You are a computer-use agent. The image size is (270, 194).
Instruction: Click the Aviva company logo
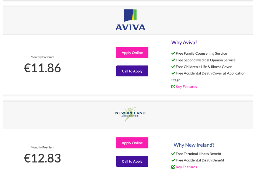130,19
